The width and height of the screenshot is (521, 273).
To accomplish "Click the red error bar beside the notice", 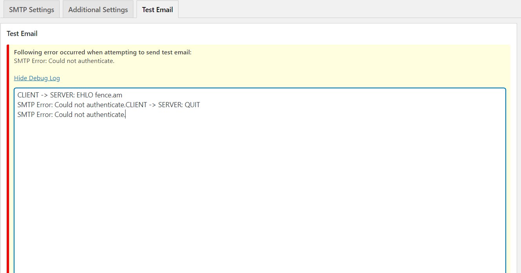I will point(8,156).
